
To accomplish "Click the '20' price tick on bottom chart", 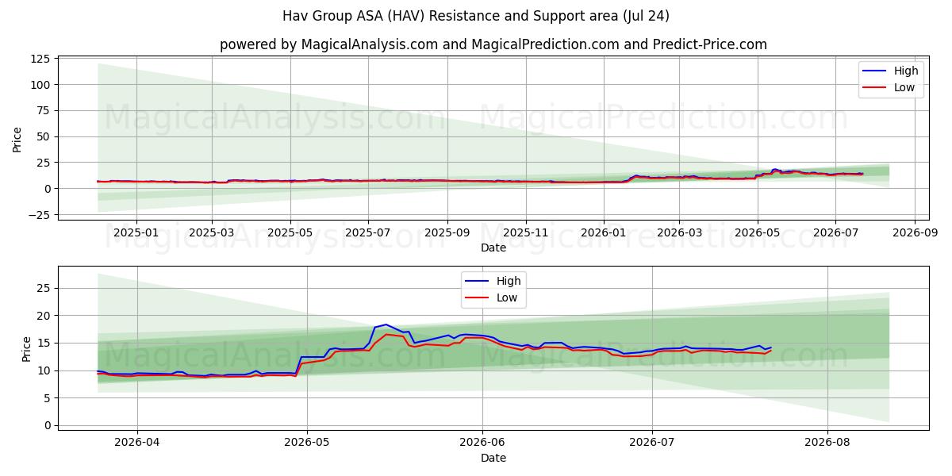I will [x=43, y=316].
